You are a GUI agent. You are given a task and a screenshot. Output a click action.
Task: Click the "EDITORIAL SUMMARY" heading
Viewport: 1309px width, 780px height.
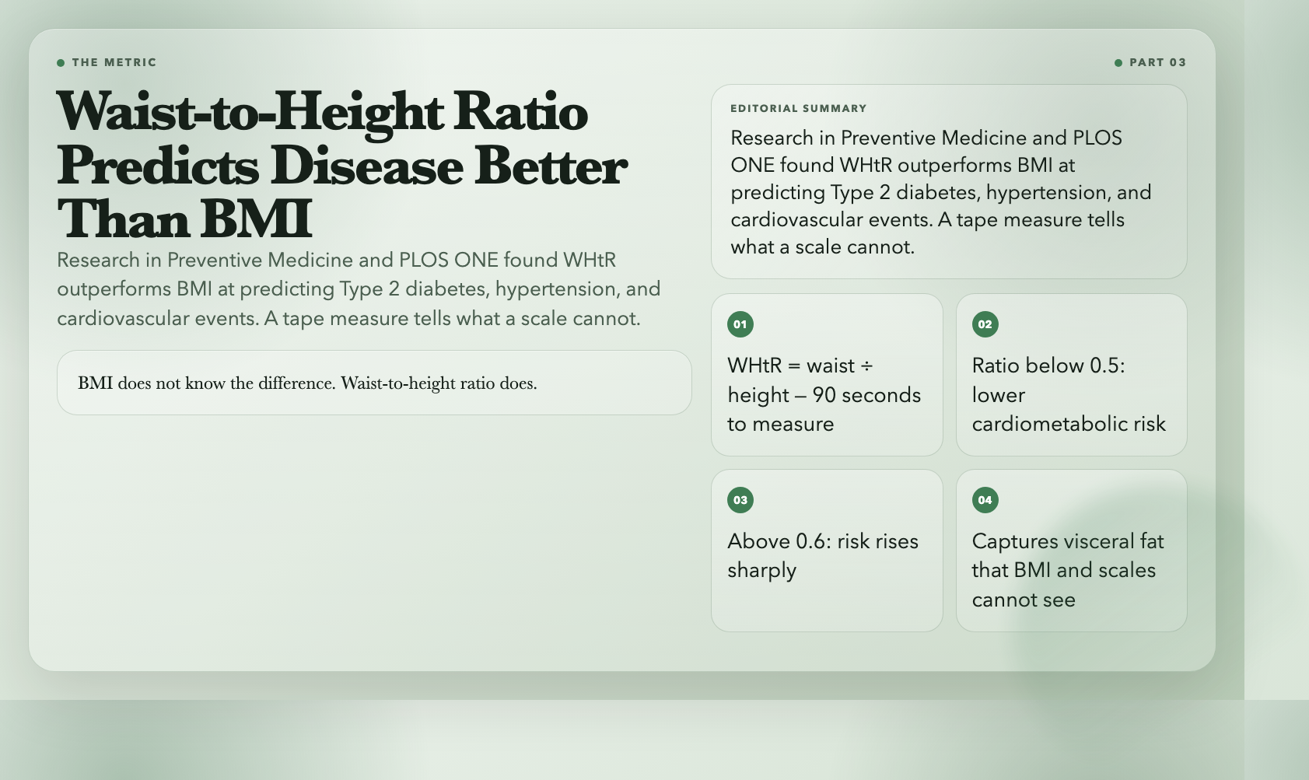798,108
